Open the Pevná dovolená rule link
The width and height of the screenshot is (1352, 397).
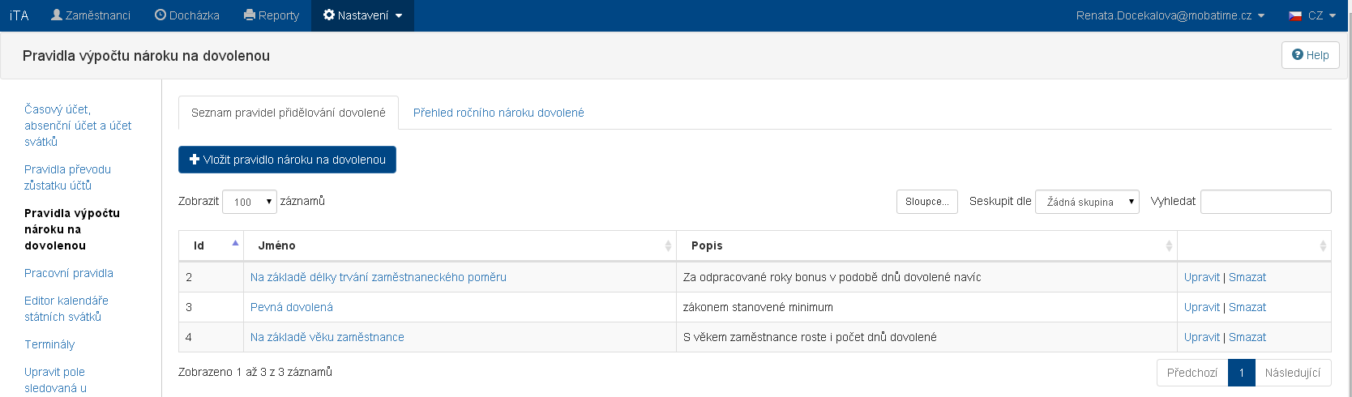point(291,307)
